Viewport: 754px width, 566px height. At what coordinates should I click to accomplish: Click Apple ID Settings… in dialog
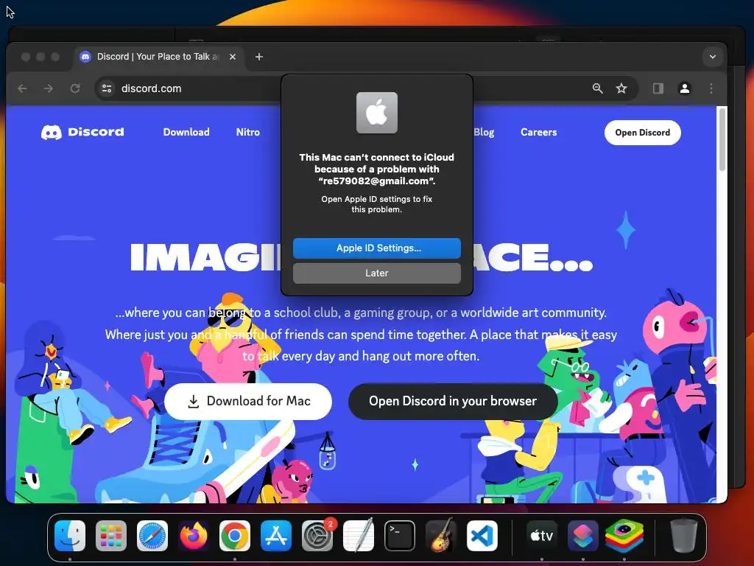(377, 248)
